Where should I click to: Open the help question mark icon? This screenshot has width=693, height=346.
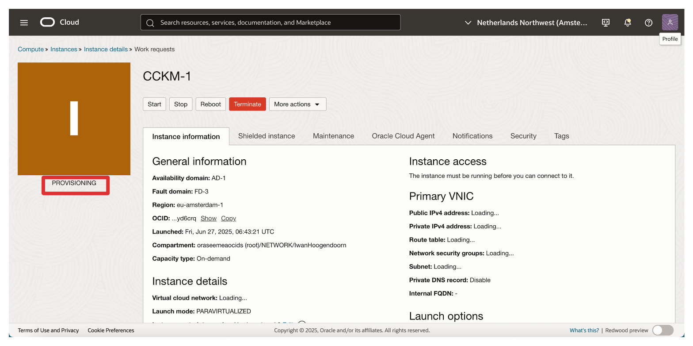point(648,23)
